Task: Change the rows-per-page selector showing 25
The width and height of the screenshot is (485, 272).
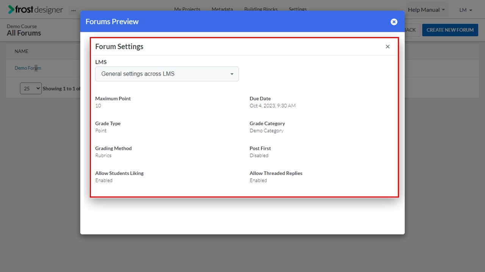Action: pos(31,88)
